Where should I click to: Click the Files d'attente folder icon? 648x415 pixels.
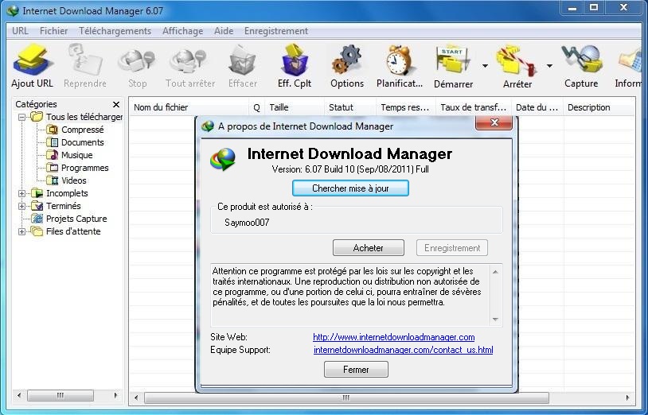(37, 231)
